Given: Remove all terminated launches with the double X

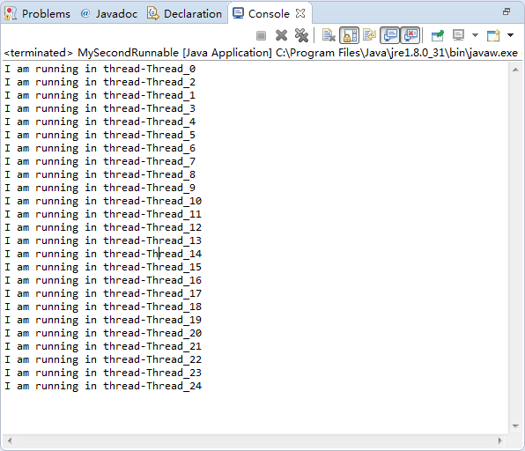Looking at the screenshot, I should click(x=301, y=35).
